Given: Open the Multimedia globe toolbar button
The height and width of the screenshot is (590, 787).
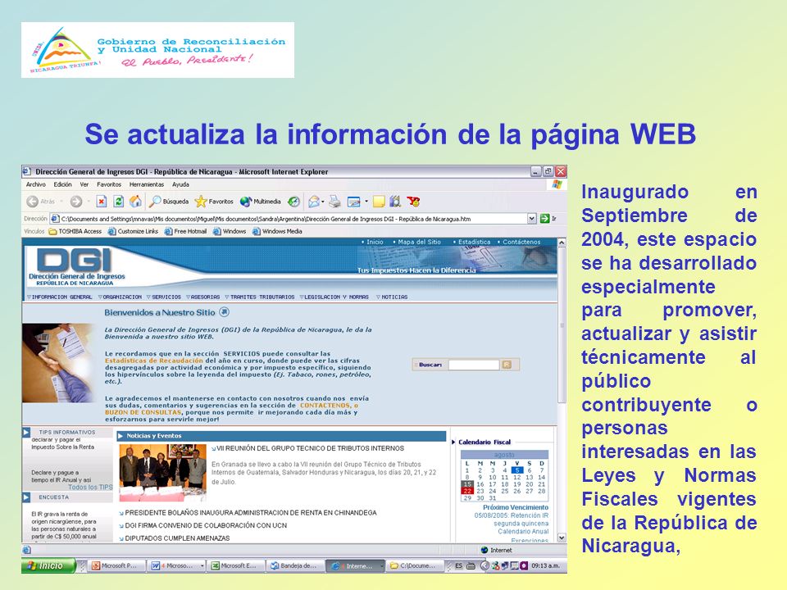Looking at the screenshot, I should pos(261,202).
